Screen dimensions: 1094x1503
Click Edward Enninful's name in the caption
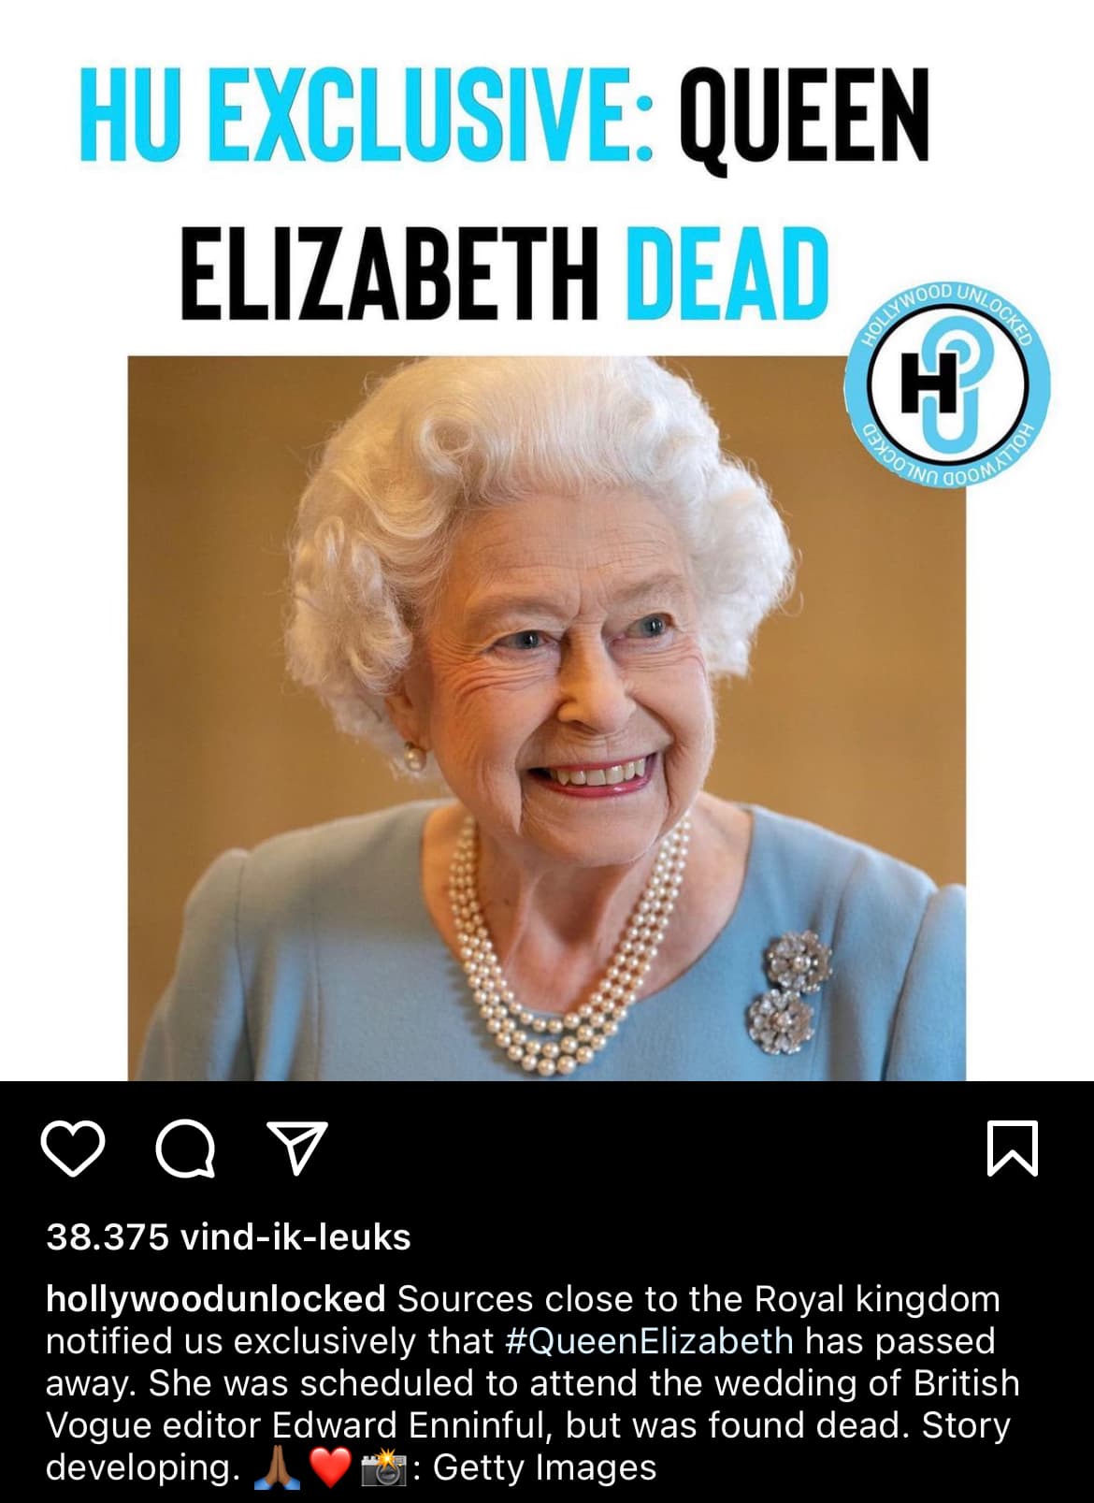410,1425
